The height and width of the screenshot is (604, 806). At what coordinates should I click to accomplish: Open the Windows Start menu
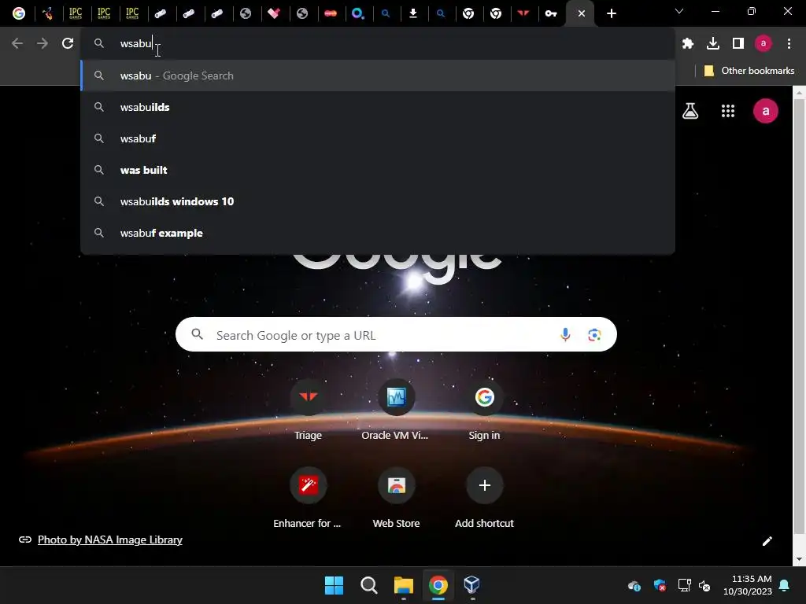(x=334, y=585)
